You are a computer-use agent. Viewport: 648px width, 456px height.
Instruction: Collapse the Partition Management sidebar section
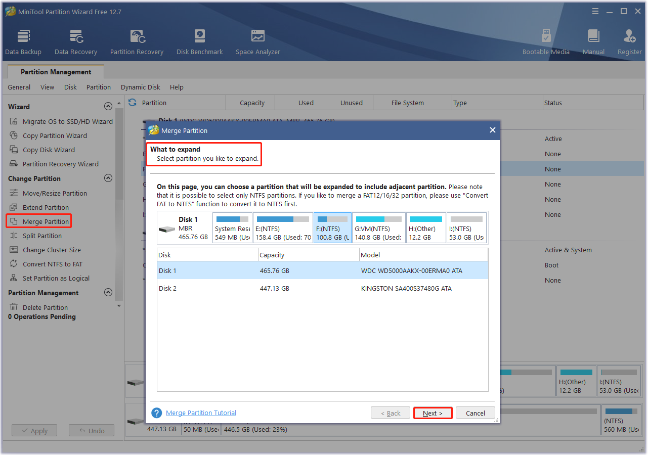tap(108, 293)
